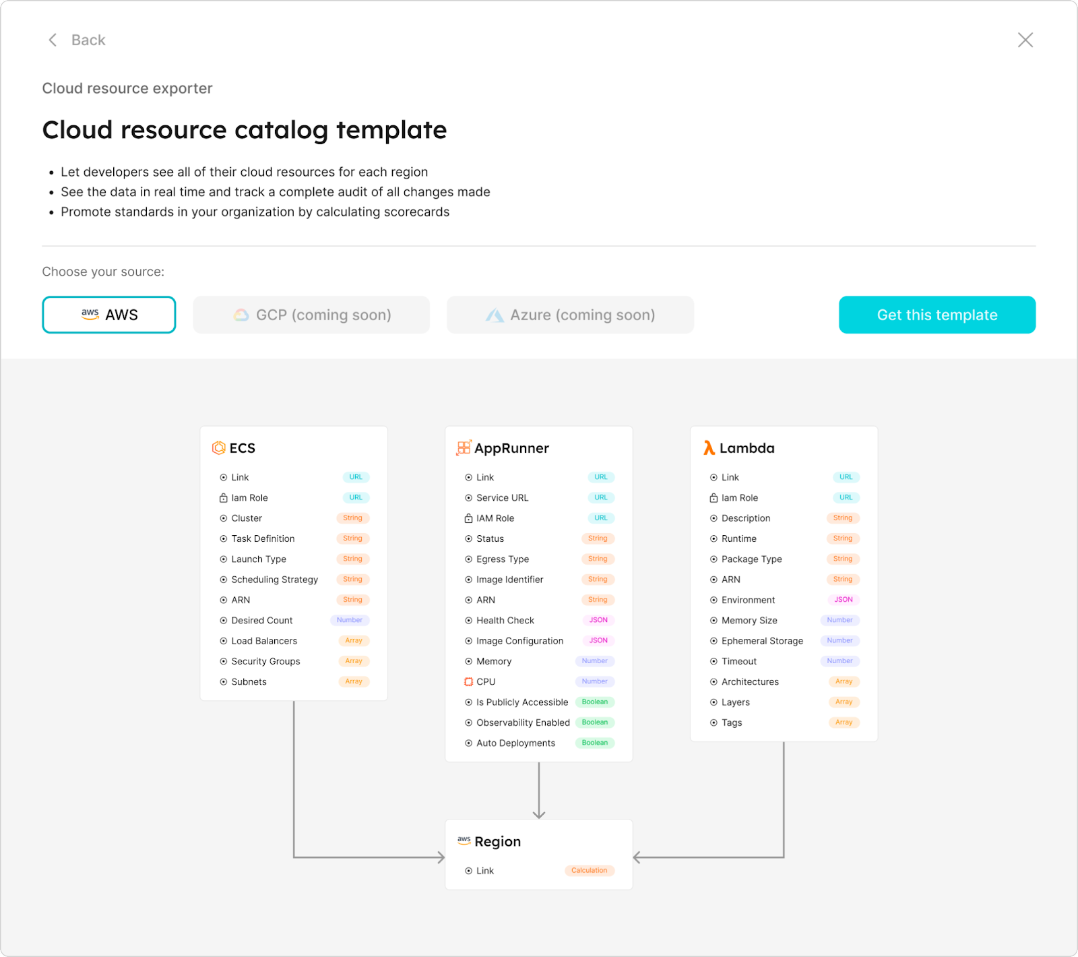The width and height of the screenshot is (1078, 957).
Task: Click the ECS card title
Action: [x=243, y=448]
